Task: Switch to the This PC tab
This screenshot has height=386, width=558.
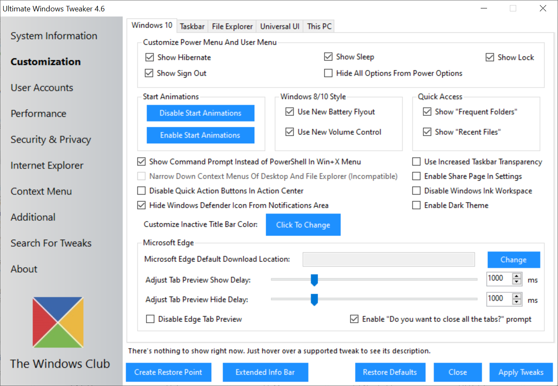Action: 319,26
